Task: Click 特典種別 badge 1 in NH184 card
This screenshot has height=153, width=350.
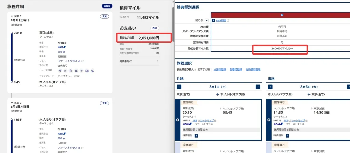Action: click(196, 135)
